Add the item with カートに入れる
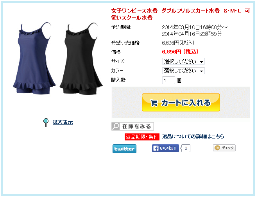This screenshot has height=197, width=256. (181, 103)
